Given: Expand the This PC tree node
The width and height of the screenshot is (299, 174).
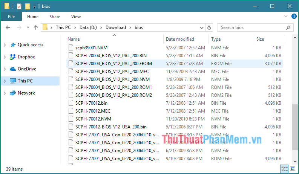Looking at the screenshot, I should pos(5,81).
